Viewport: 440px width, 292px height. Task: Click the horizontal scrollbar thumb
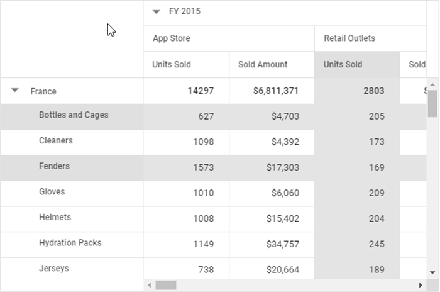(166, 286)
